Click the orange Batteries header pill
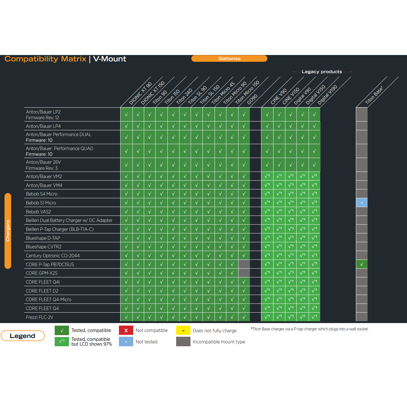 [x=229, y=59]
